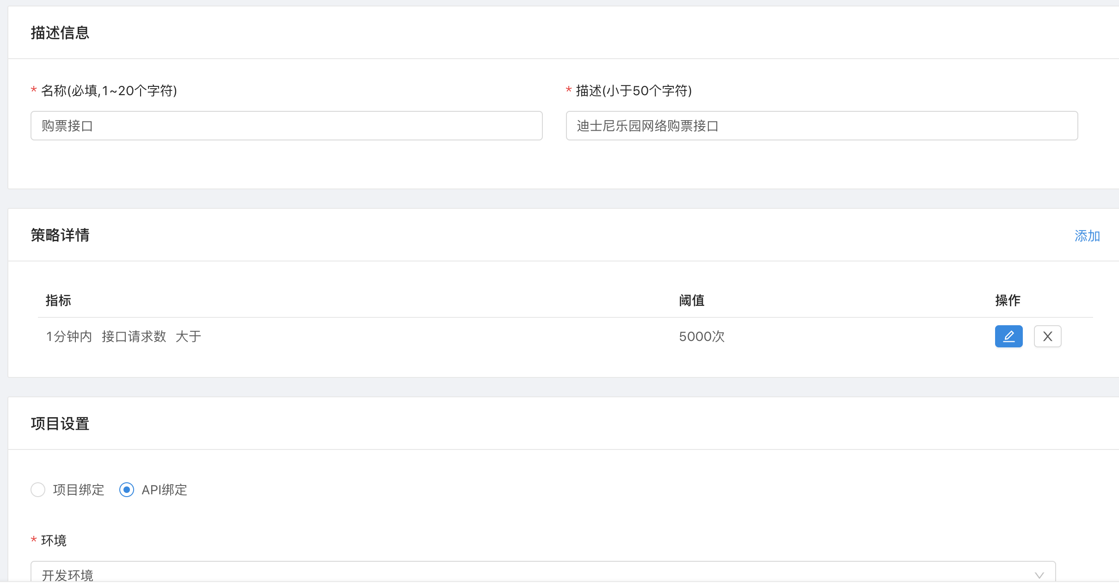Click the 5000次 threshold value

point(701,336)
